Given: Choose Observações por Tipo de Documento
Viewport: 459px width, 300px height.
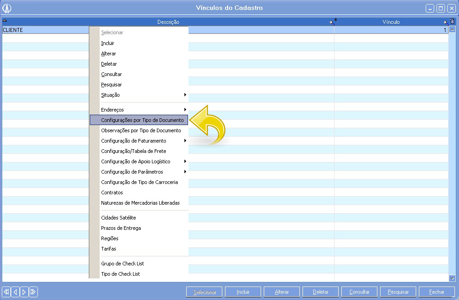Looking at the screenshot, I should coord(141,130).
